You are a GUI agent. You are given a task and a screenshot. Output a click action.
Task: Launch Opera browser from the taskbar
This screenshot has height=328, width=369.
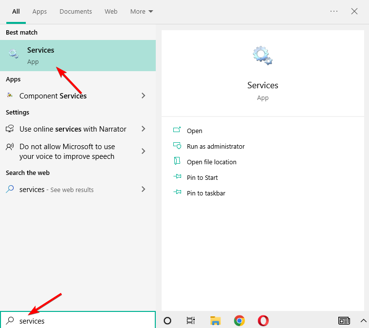[263, 321]
